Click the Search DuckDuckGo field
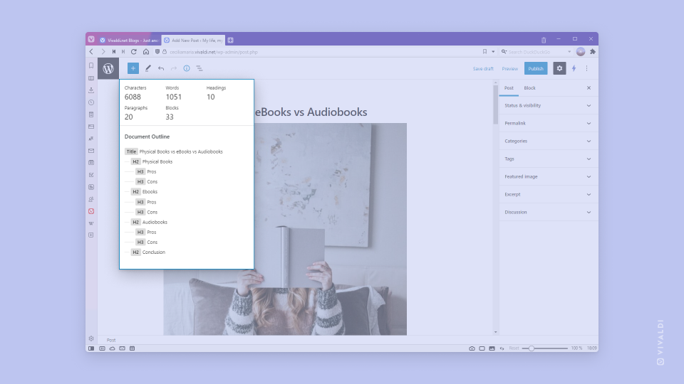Image resolution: width=684 pixels, height=384 pixels. point(537,52)
